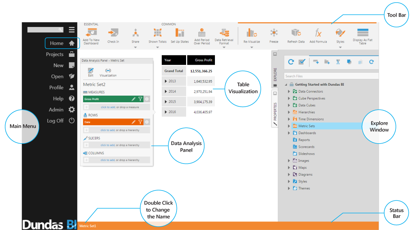Click the Check In toolbar icon

(113, 33)
